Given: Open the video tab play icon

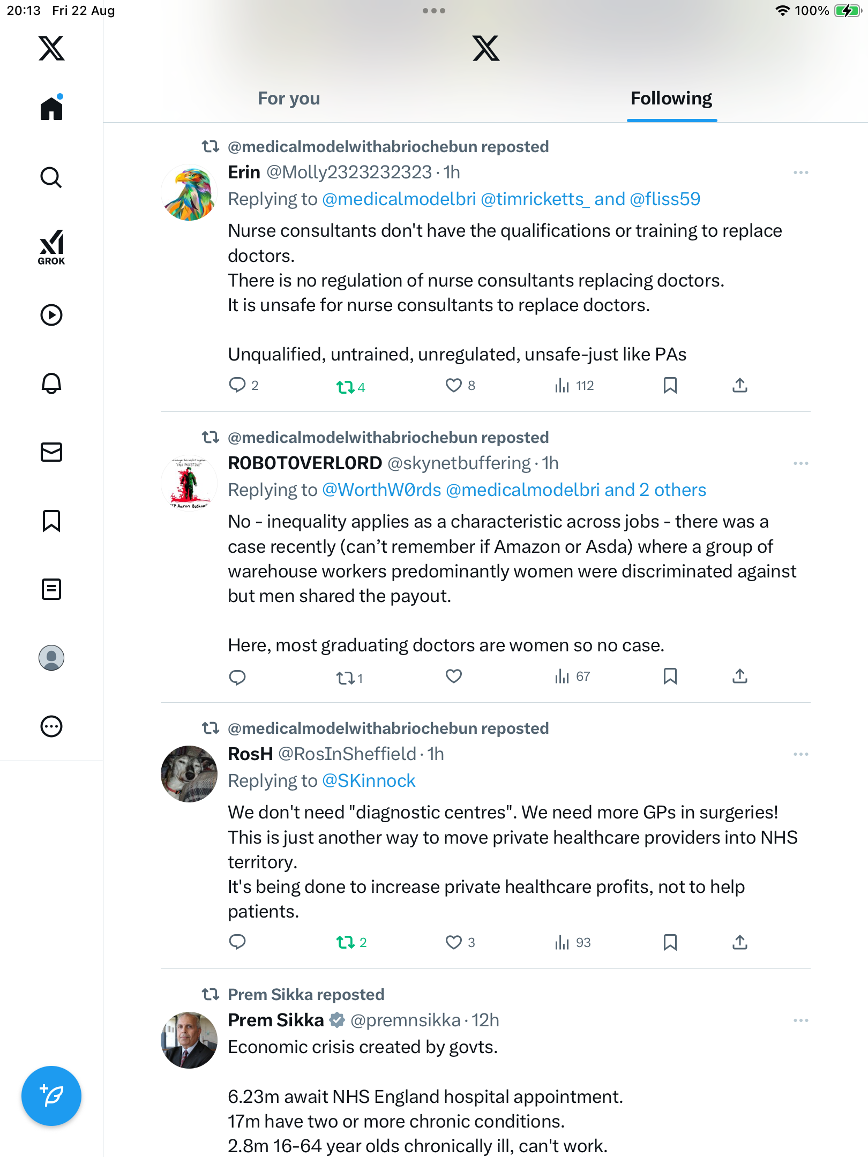Looking at the screenshot, I should pos(51,315).
